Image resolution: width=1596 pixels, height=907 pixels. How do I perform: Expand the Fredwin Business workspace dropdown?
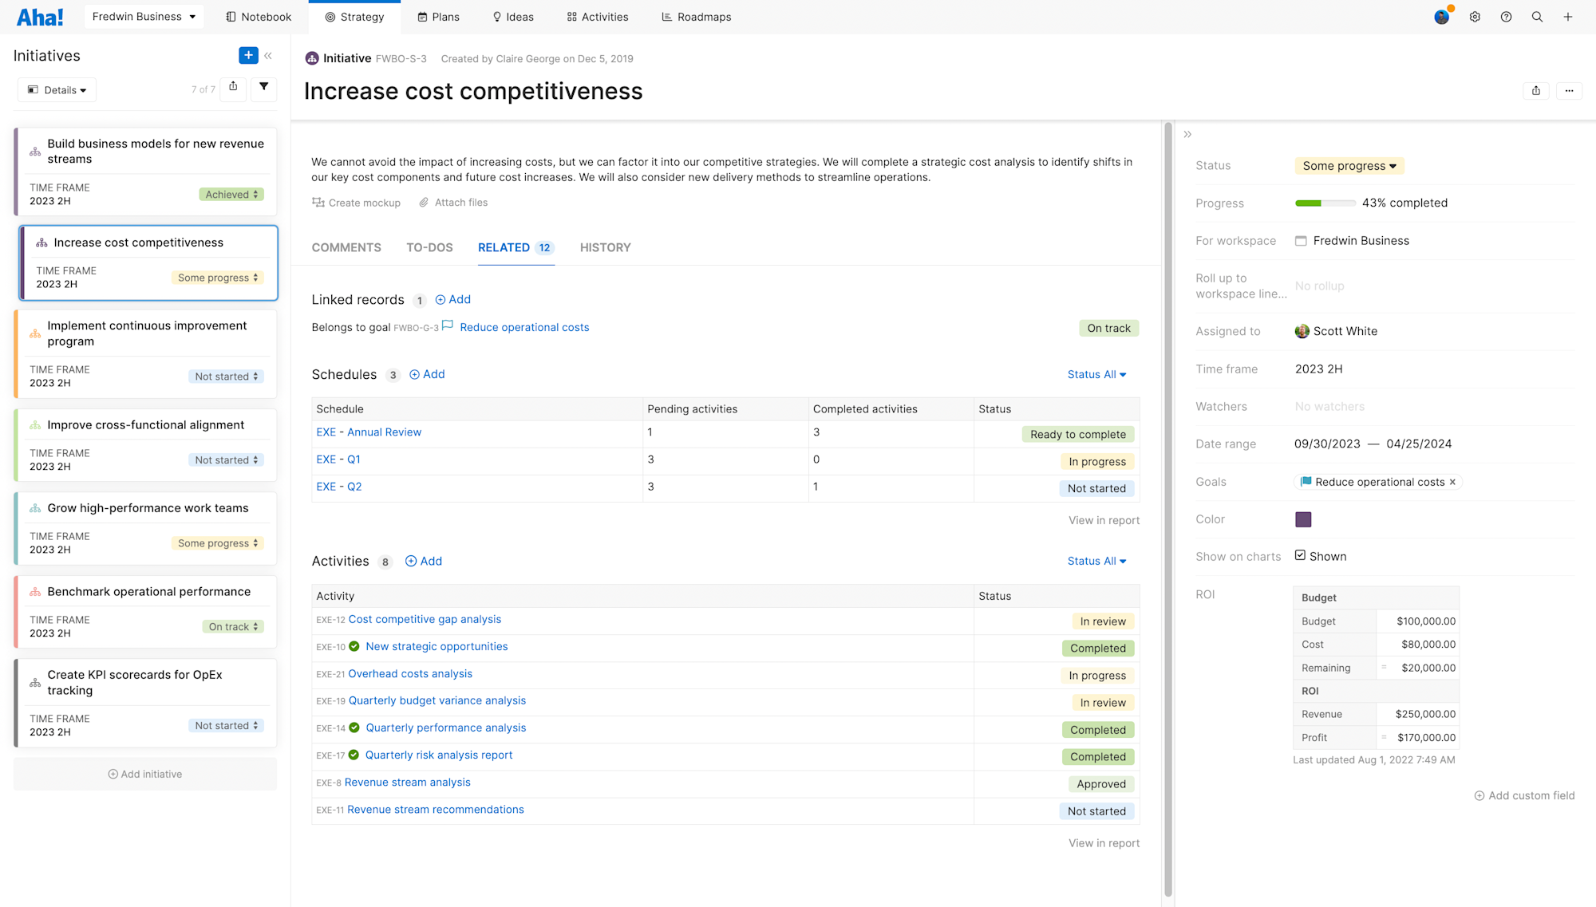coord(144,17)
